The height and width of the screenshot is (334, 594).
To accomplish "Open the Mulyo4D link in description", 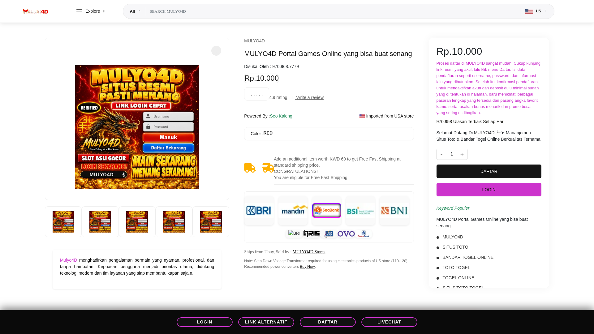I will pos(68,260).
